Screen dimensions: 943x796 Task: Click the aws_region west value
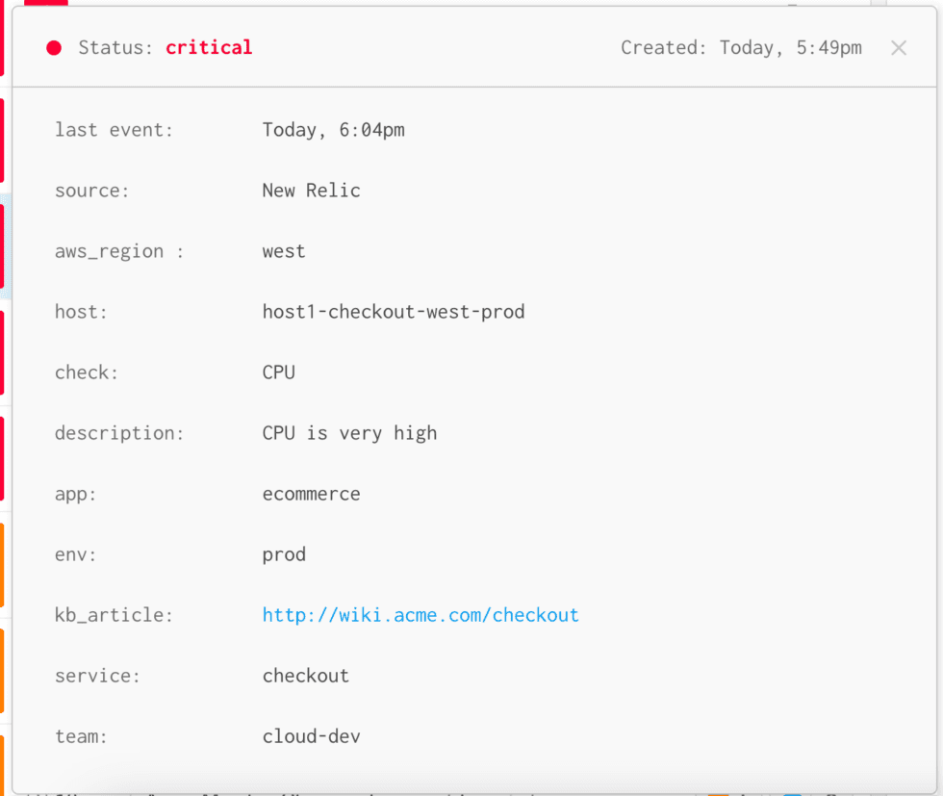(284, 250)
